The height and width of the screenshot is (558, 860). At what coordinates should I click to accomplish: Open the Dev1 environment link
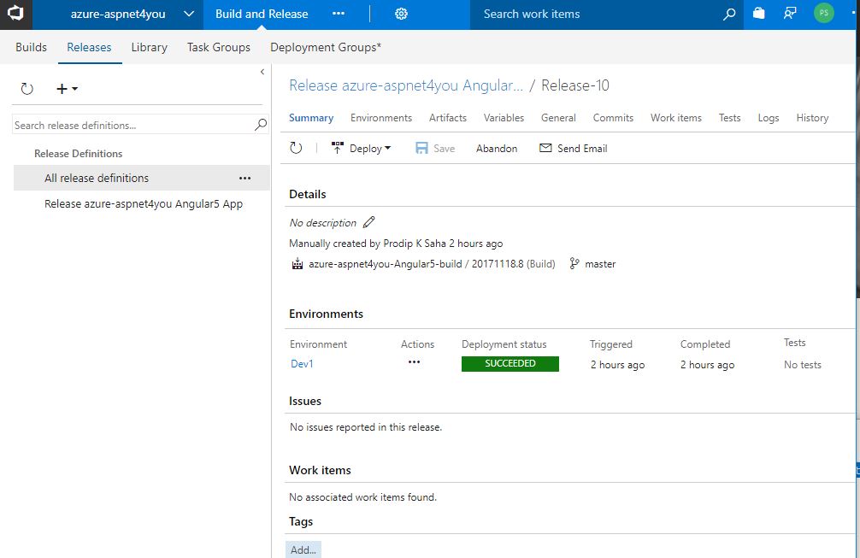click(302, 364)
